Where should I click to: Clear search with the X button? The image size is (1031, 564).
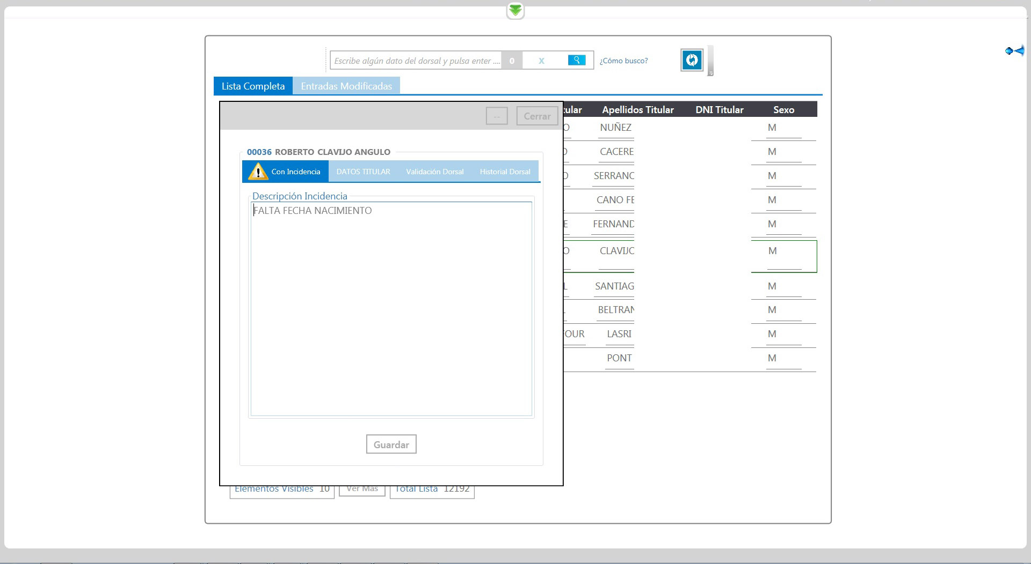click(541, 61)
